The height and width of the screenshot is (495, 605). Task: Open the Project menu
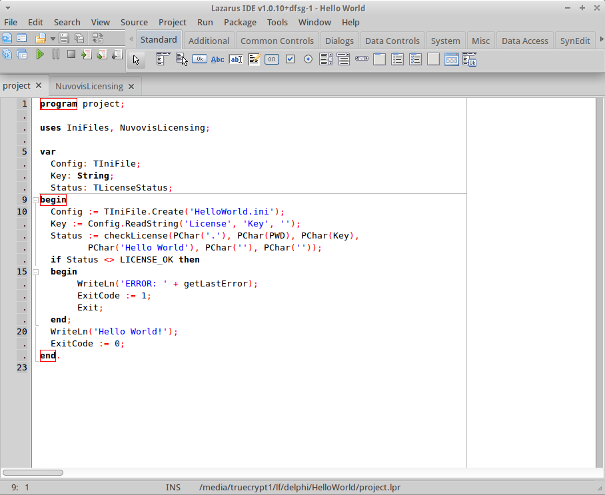(x=172, y=22)
